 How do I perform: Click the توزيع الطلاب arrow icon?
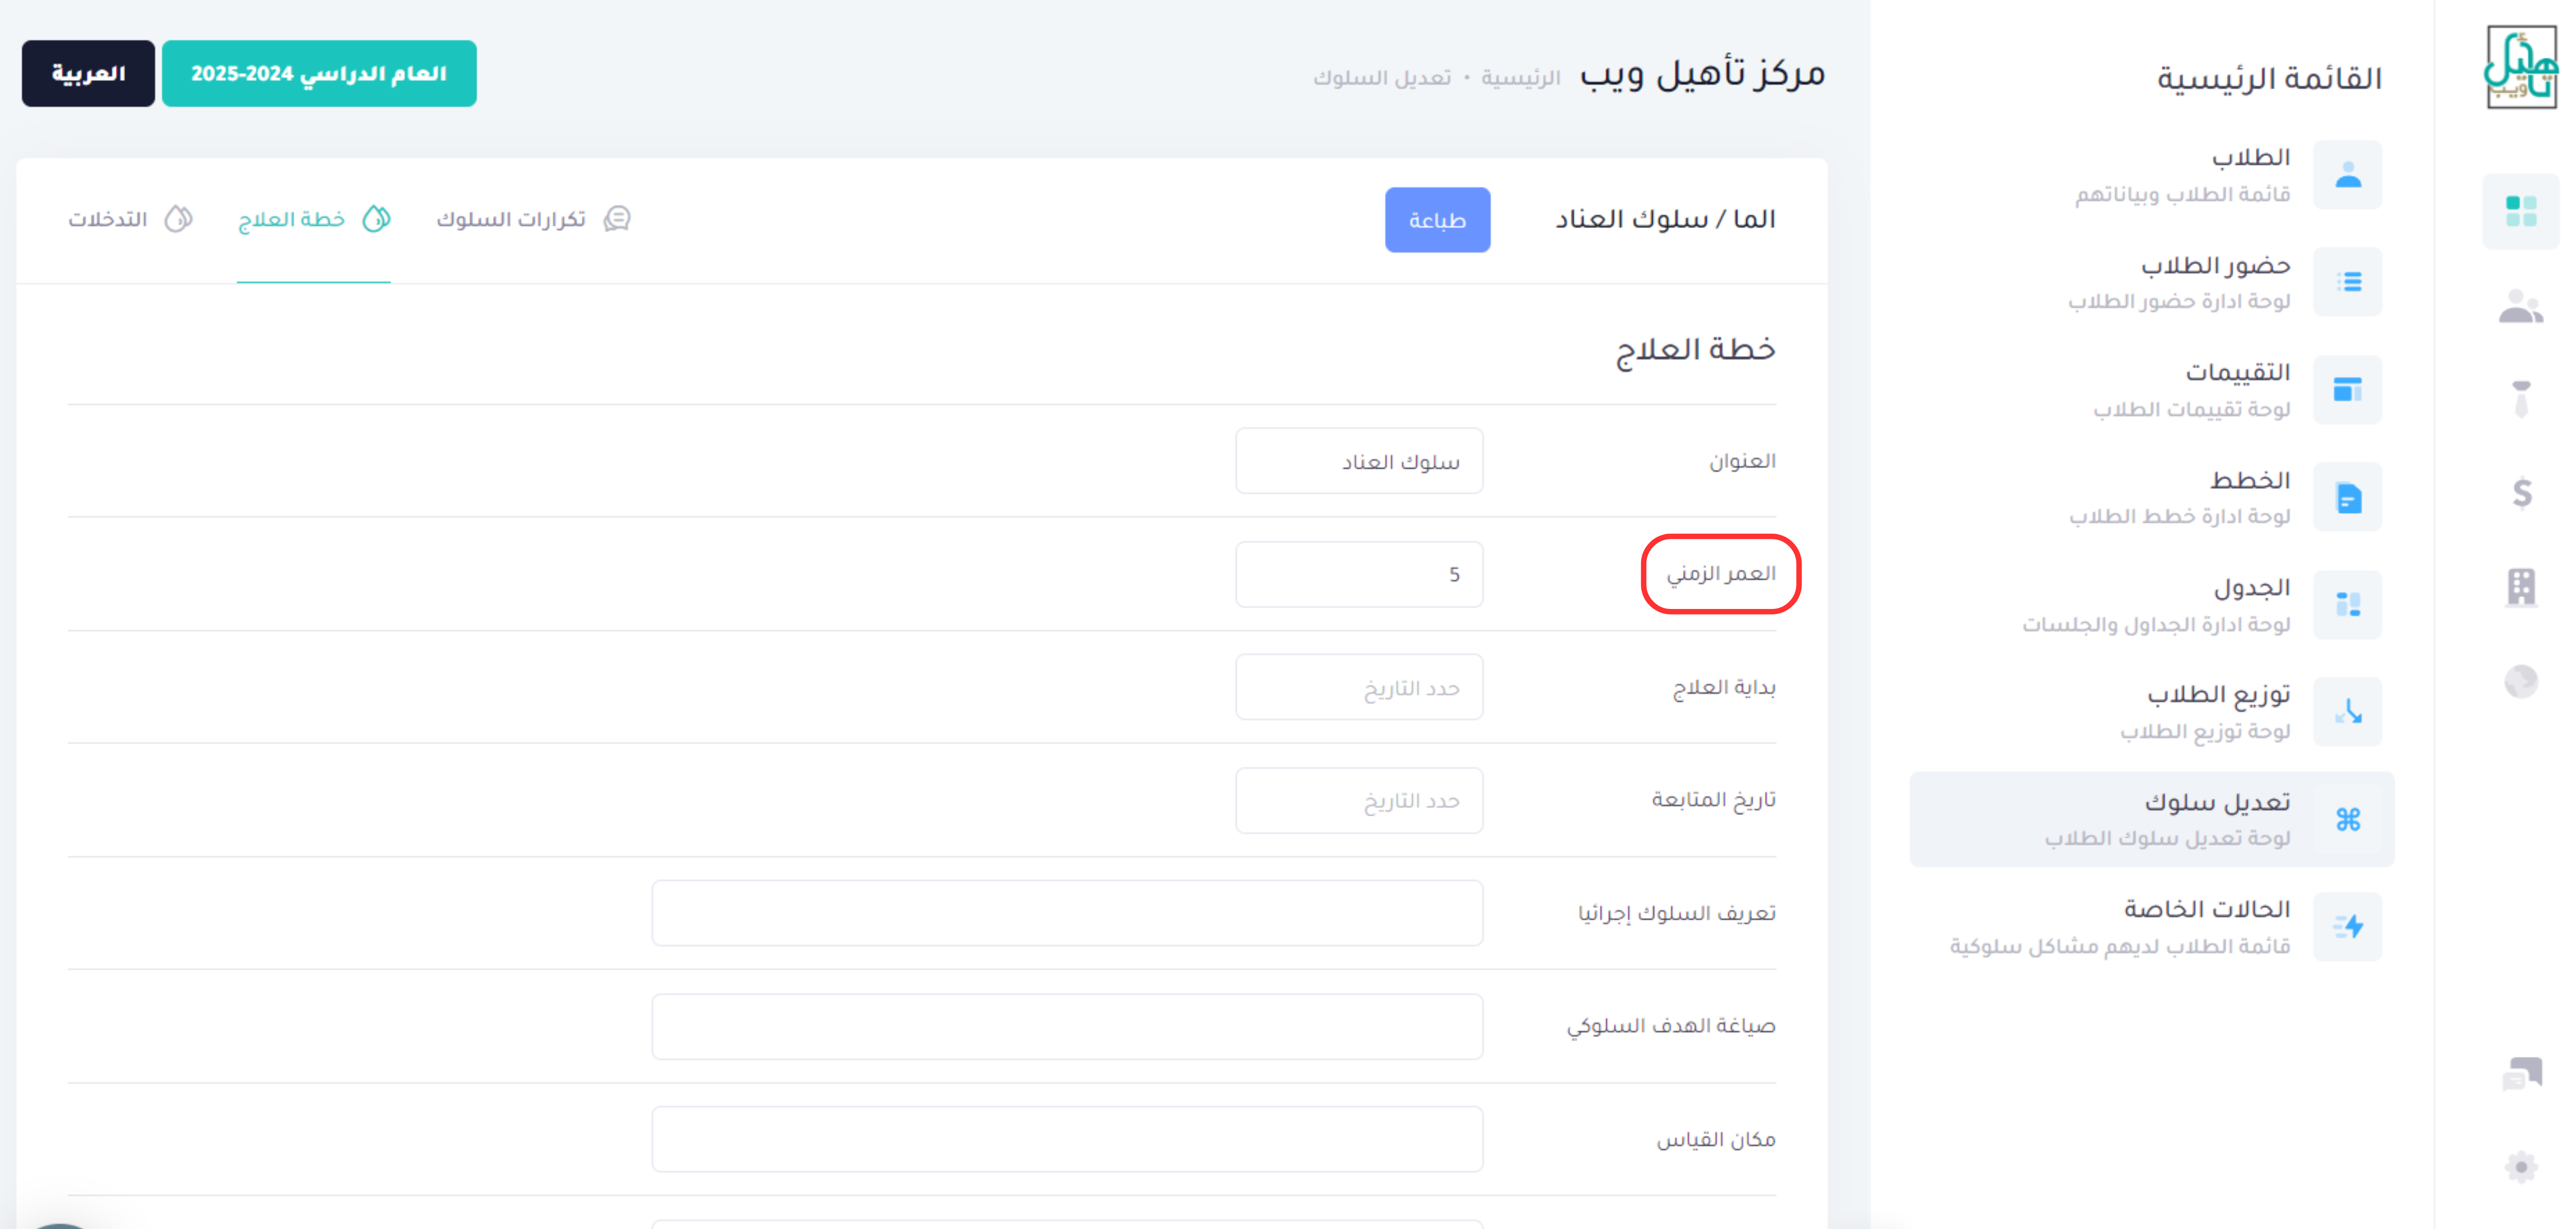[2348, 711]
